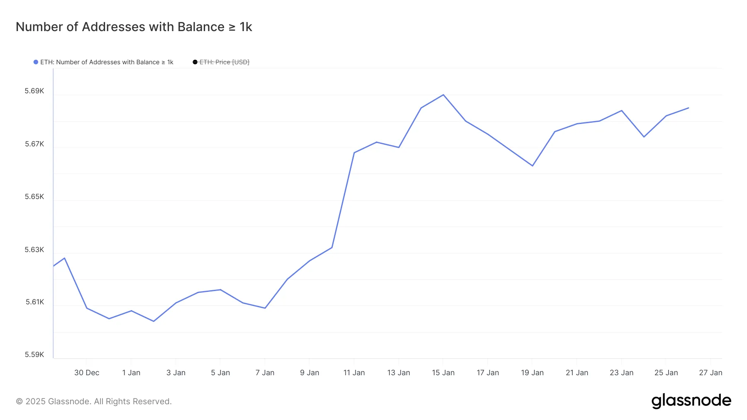Click the 30 Dec x-axis label

(87, 373)
